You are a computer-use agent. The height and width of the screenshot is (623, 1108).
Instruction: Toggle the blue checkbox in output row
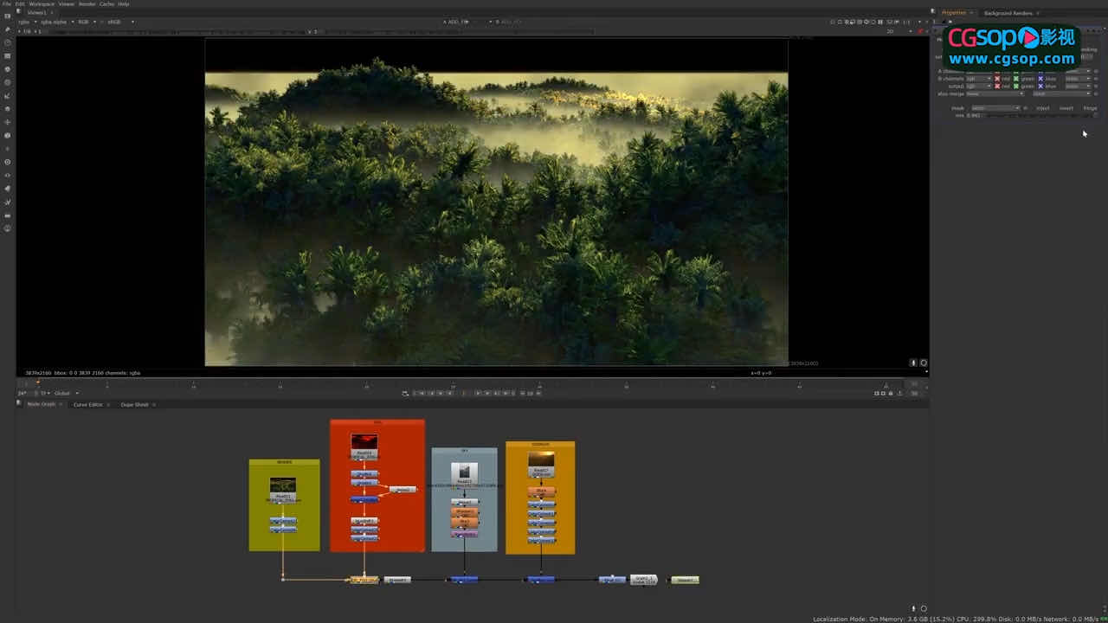pos(1040,87)
